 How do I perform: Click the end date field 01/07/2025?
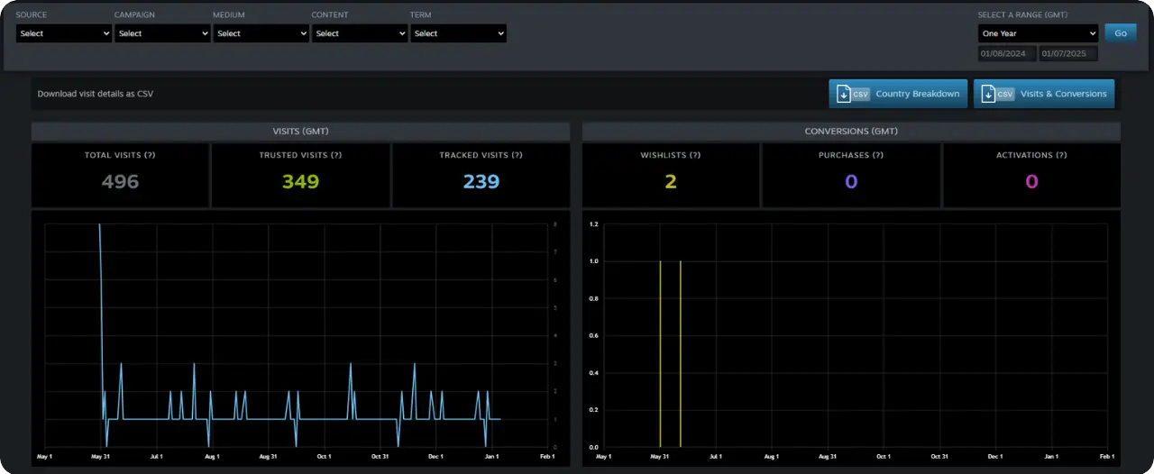tap(1068, 54)
